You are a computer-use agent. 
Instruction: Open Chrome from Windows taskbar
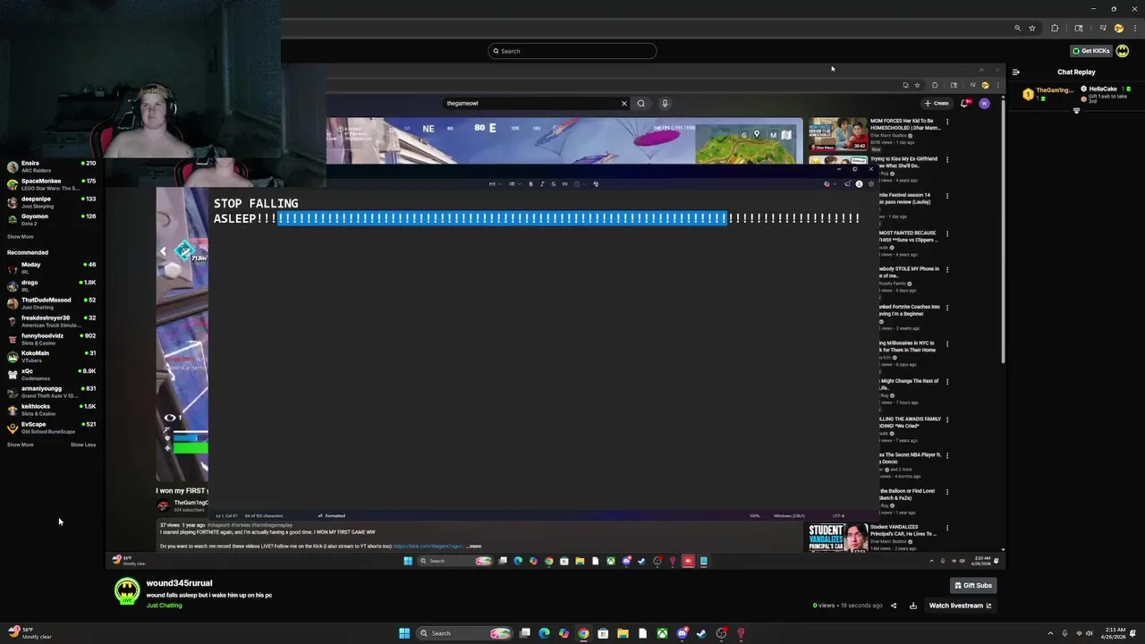pyautogui.click(x=583, y=633)
